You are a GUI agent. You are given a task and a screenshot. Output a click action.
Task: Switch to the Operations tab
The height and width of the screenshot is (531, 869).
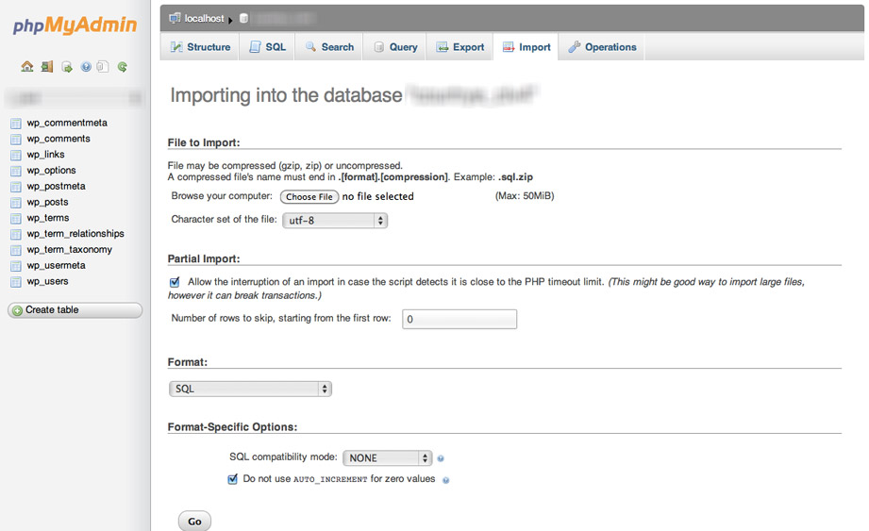pyautogui.click(x=602, y=47)
